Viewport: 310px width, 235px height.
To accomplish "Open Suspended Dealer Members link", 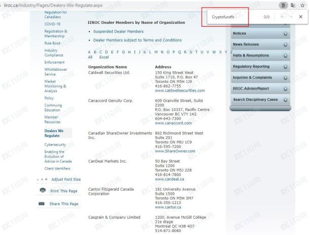I will coord(118,32).
